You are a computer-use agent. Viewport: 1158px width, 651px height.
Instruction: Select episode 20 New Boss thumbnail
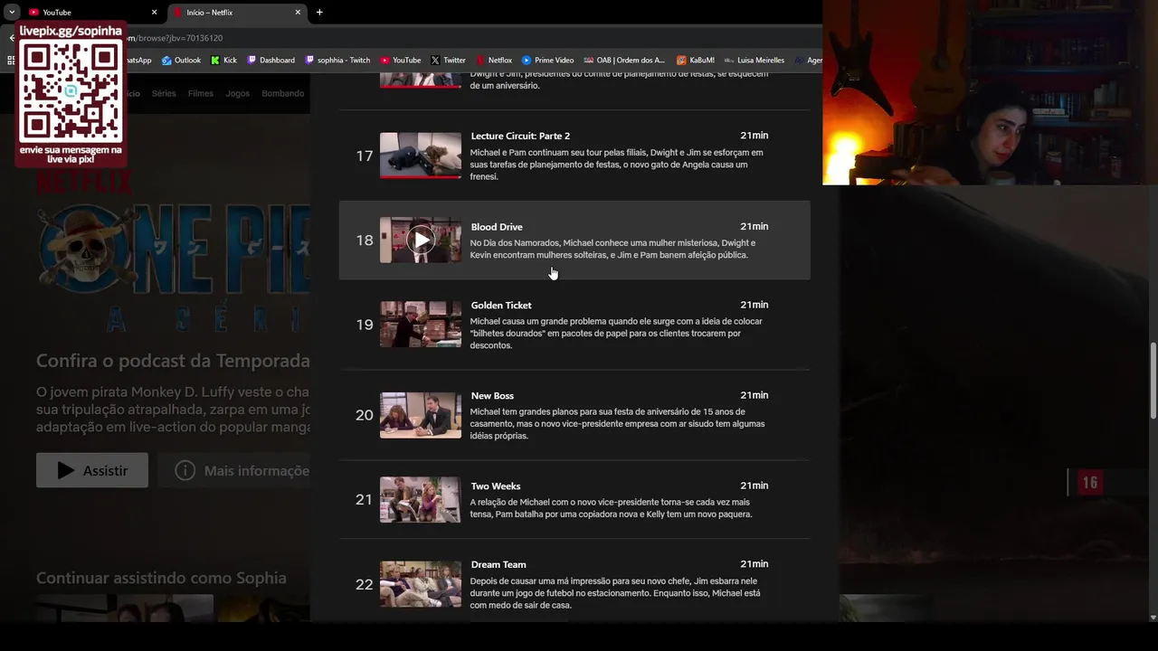click(x=421, y=415)
